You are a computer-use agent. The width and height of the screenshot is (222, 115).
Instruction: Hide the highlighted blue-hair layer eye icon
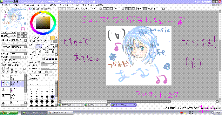(3, 82)
